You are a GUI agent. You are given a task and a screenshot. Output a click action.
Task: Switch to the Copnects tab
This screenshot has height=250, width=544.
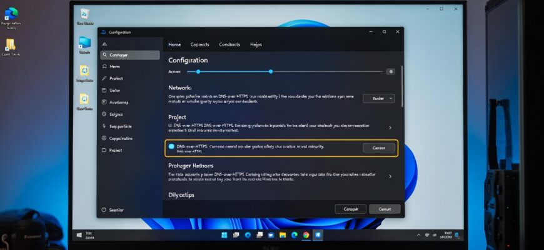point(200,45)
